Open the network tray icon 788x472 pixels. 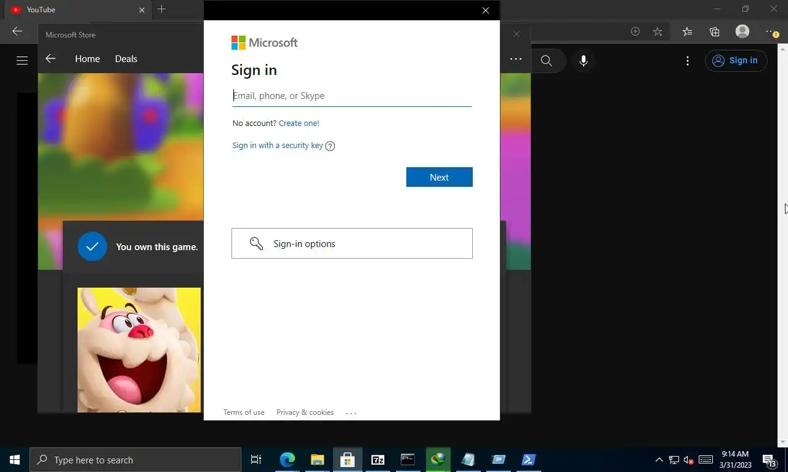[674, 460]
